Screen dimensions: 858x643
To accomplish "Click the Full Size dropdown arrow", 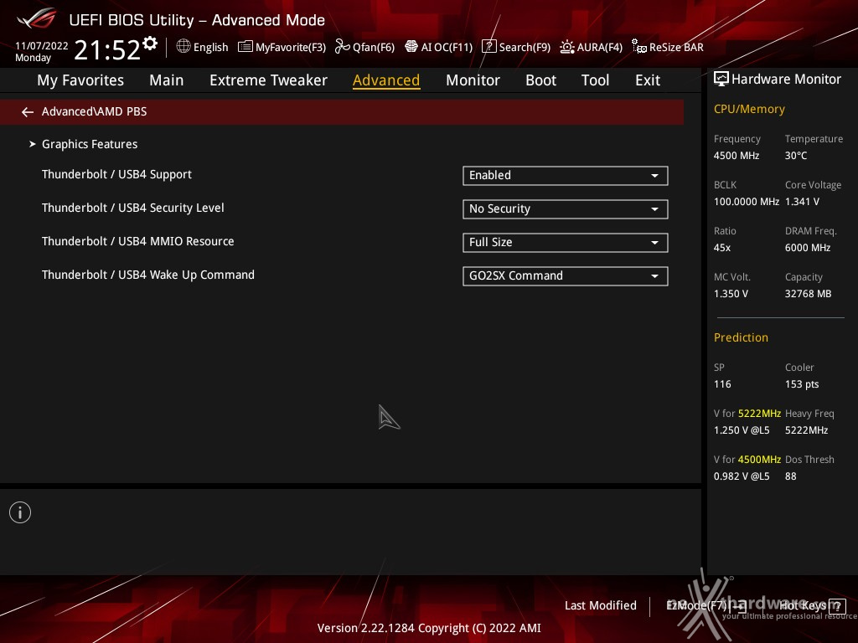I will 654,243.
